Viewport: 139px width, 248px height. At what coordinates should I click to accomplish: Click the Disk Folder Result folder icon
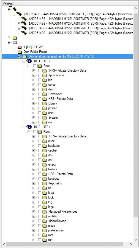20,52
